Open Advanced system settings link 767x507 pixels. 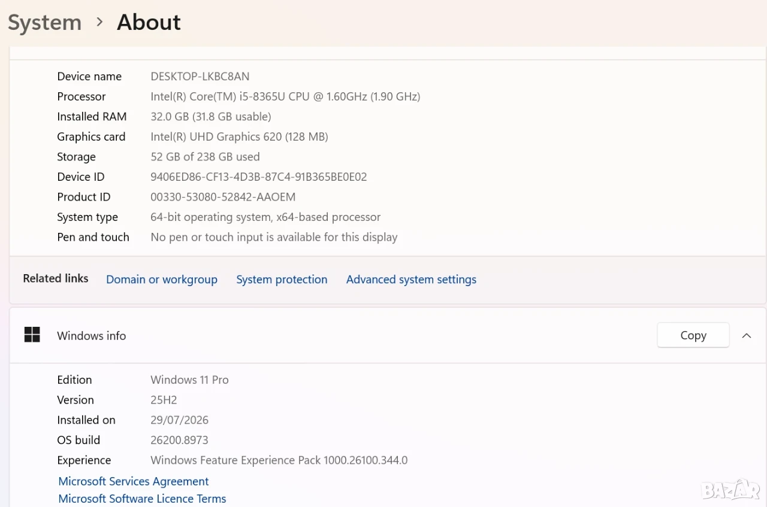(411, 280)
